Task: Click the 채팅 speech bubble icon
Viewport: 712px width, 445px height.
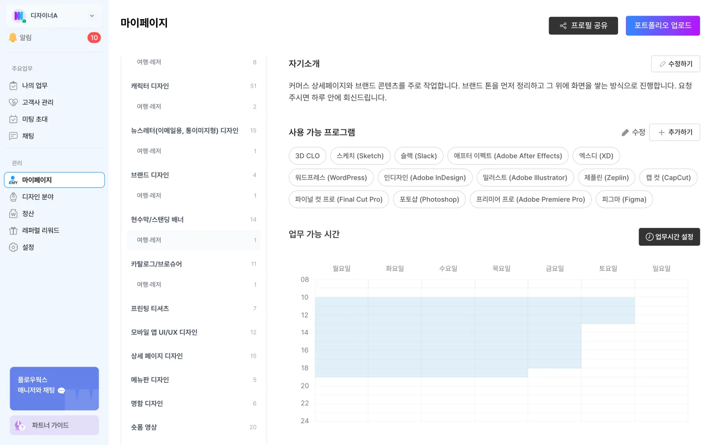Action: pyautogui.click(x=13, y=136)
